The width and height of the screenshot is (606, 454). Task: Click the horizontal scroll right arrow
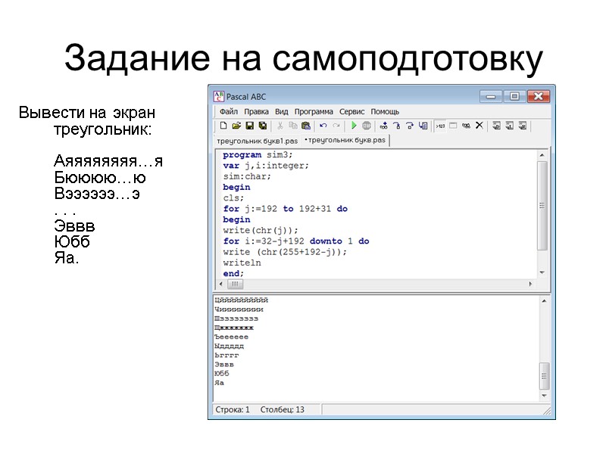tap(530, 284)
